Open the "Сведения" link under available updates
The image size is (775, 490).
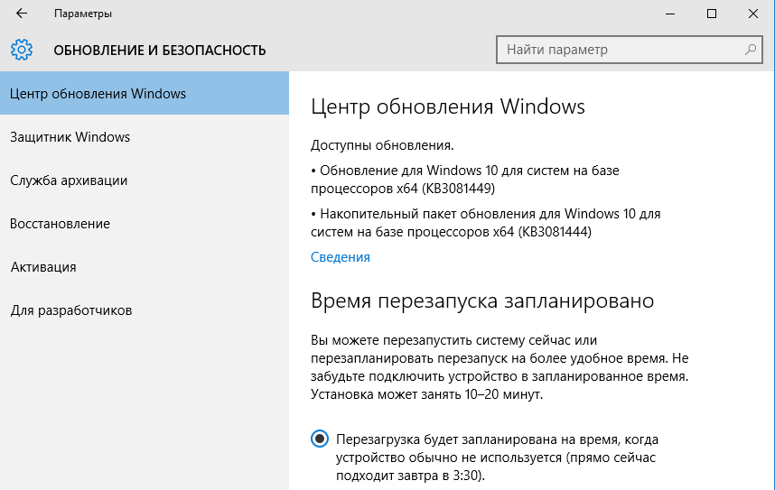[x=341, y=257]
